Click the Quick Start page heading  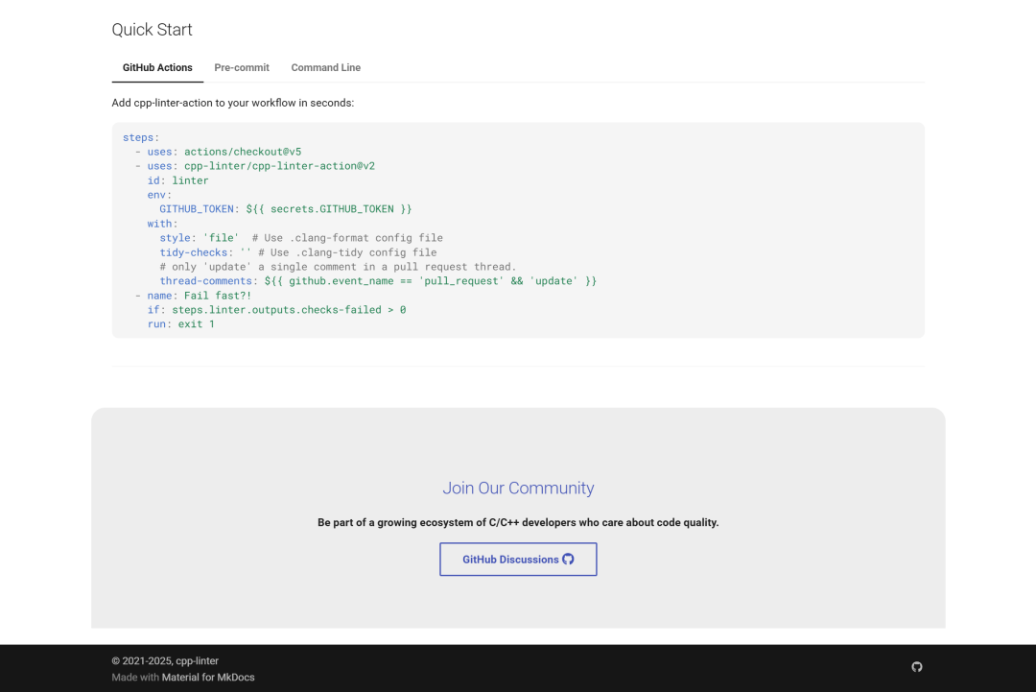[x=152, y=30]
